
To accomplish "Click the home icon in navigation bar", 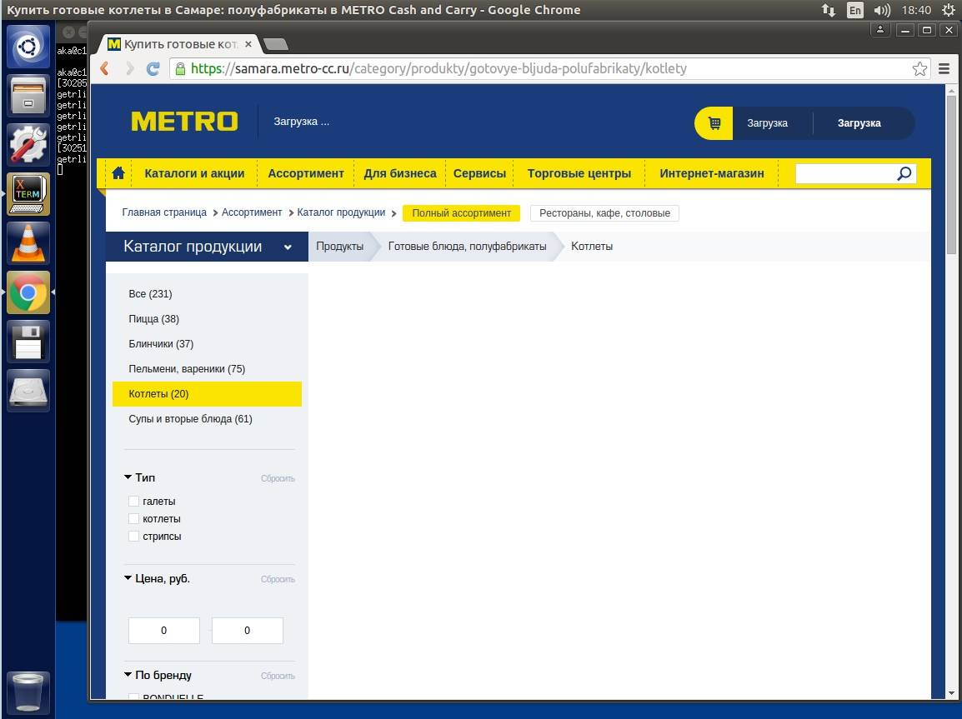I will 118,173.
